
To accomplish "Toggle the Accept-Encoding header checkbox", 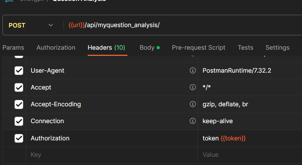I will 19,104.
